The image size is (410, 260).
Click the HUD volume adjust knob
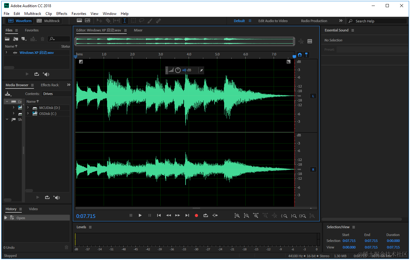(178, 70)
